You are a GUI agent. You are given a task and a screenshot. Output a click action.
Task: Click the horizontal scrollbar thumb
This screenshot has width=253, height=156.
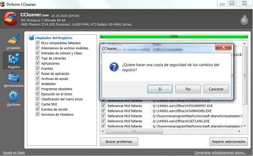click(135, 131)
